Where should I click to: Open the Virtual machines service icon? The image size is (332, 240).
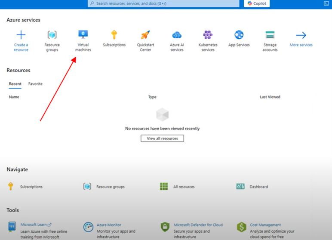[83, 34]
